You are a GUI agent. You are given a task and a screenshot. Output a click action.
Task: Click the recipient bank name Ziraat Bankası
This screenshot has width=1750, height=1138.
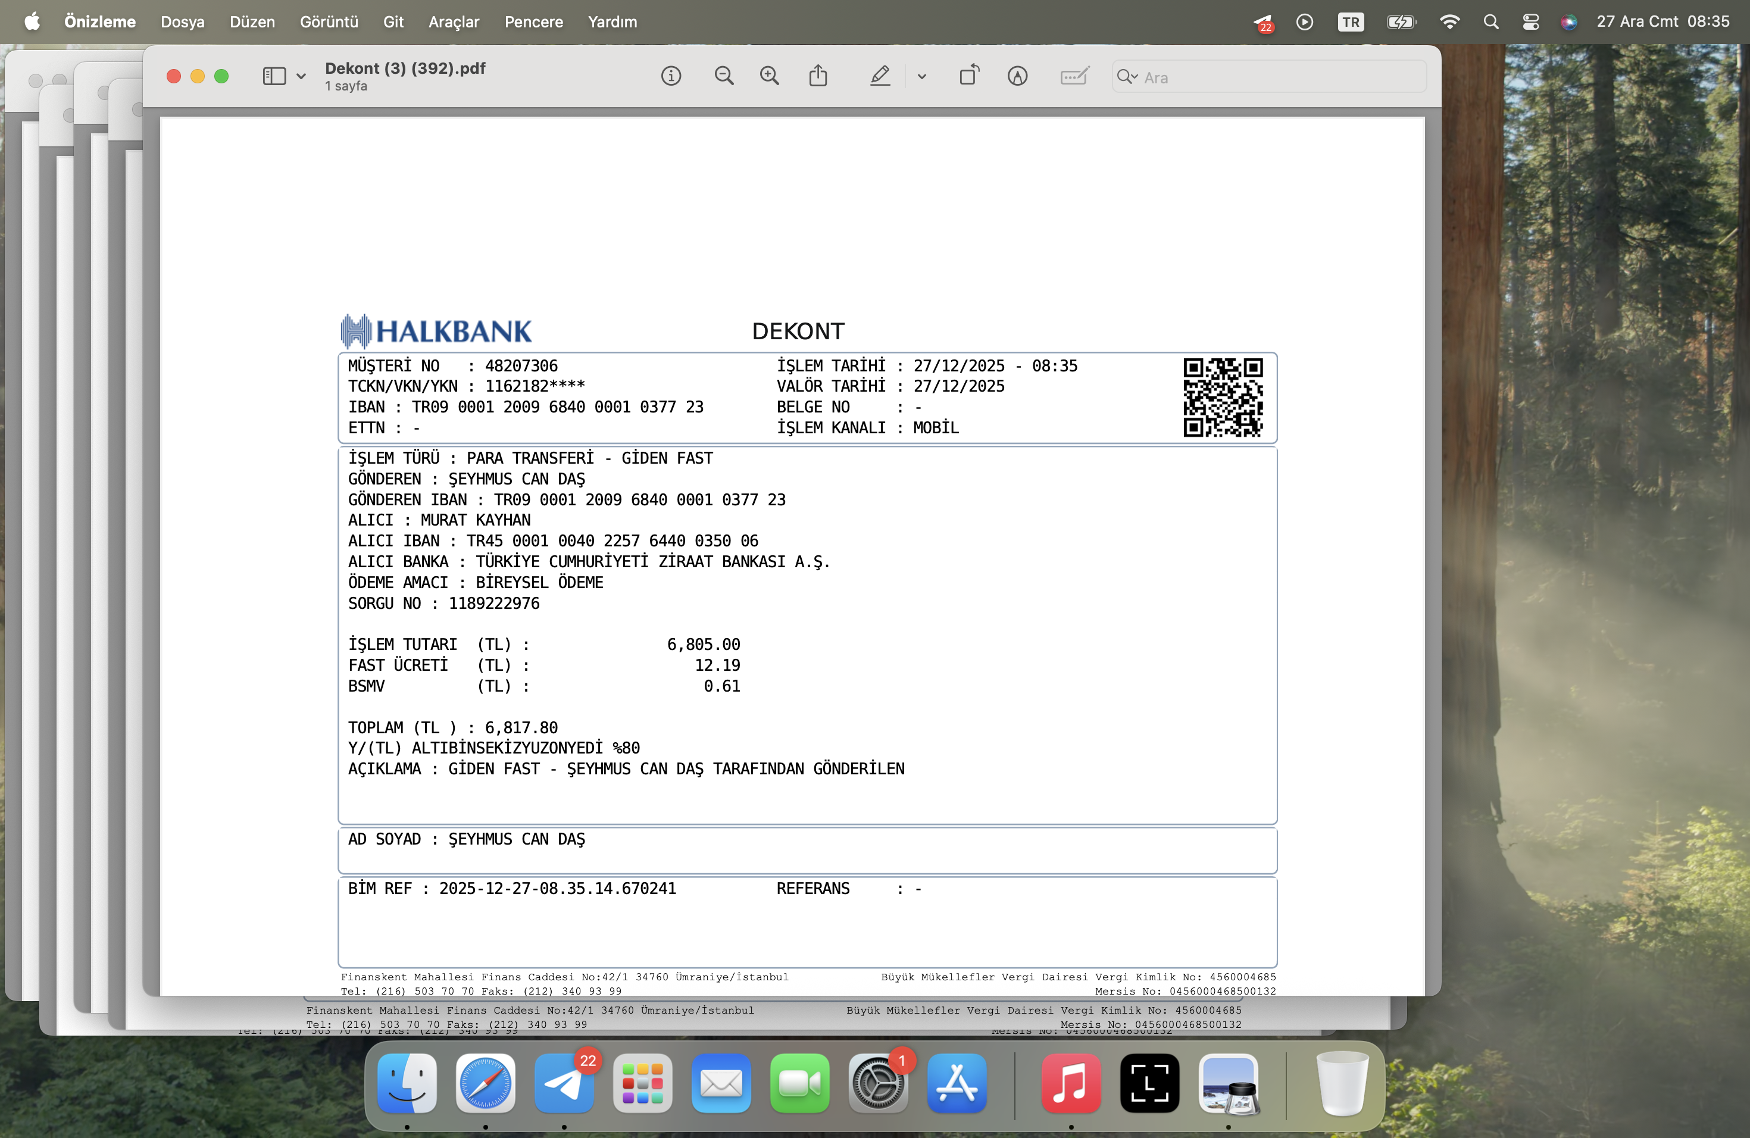point(653,562)
